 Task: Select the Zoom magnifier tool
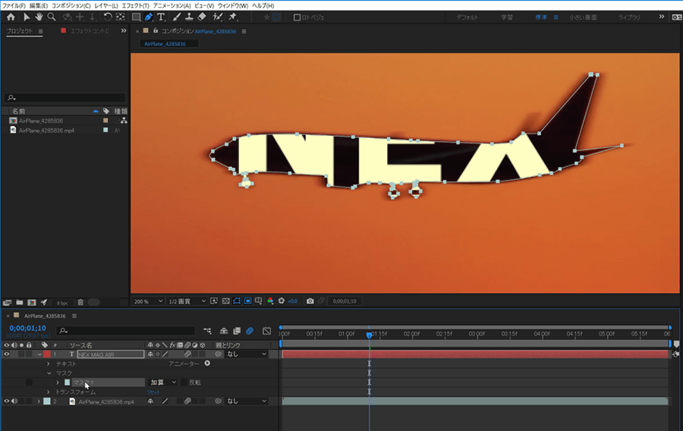click(x=52, y=17)
